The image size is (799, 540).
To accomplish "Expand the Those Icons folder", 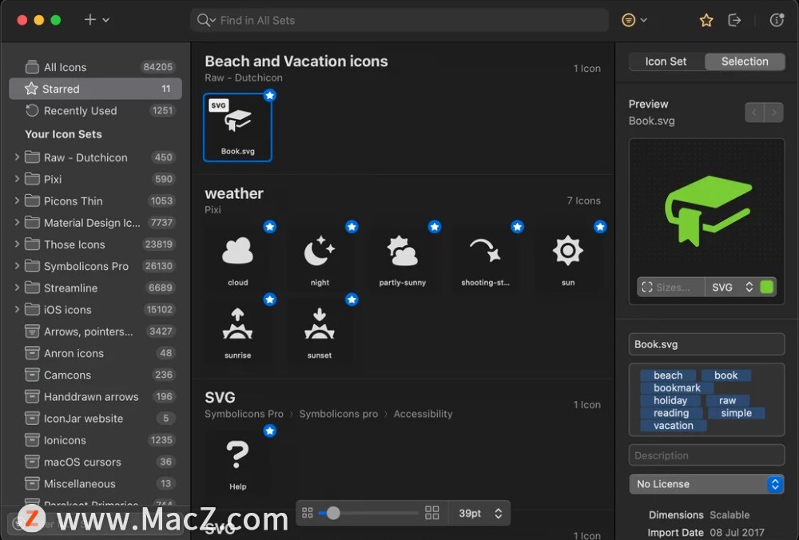I will point(17,244).
